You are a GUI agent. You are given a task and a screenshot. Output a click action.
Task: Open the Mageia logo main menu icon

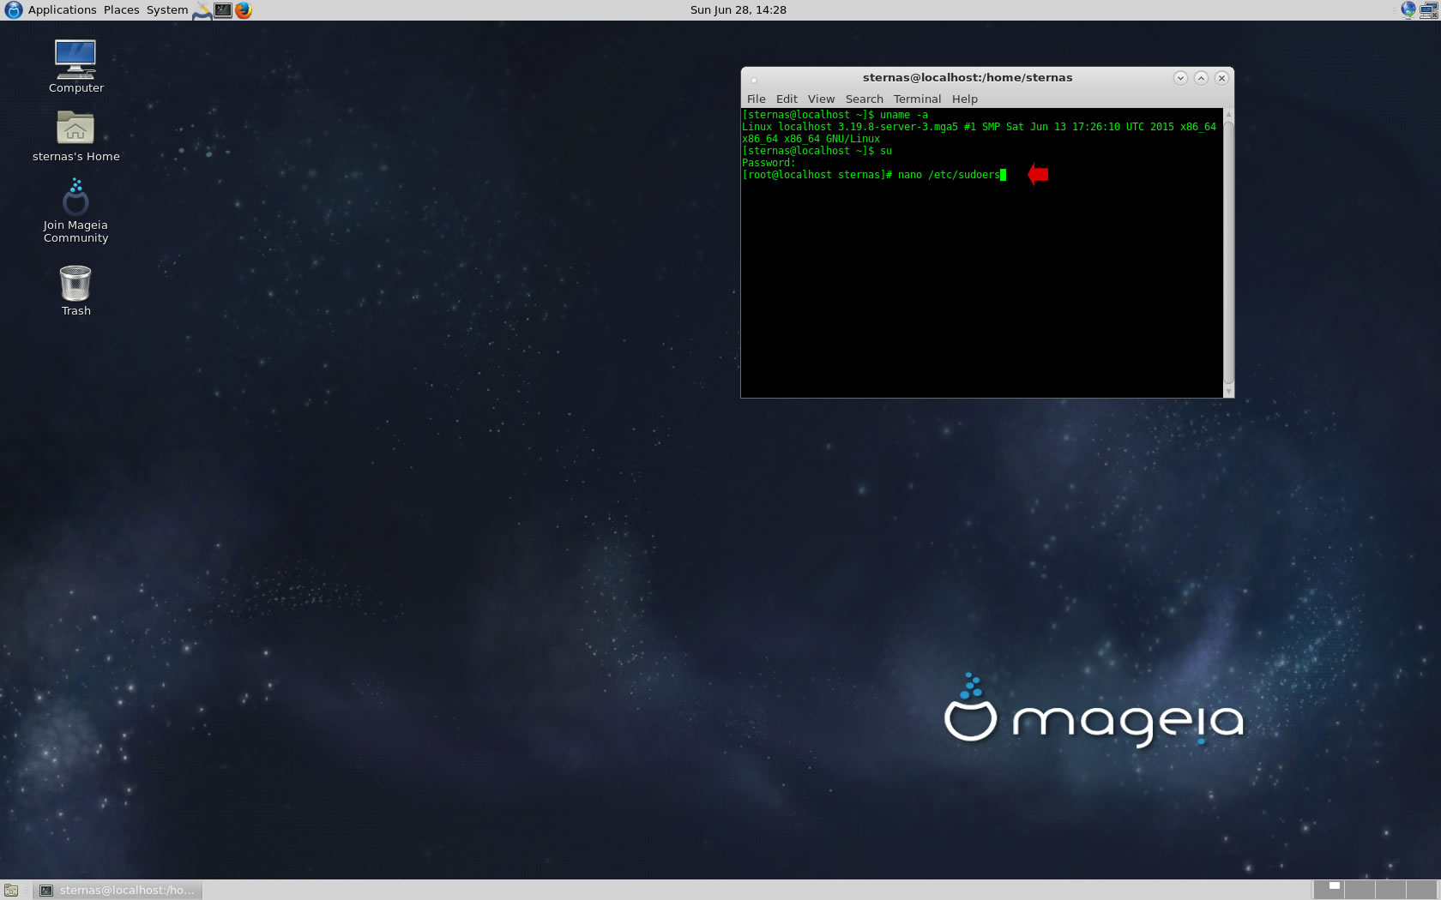click(x=13, y=10)
